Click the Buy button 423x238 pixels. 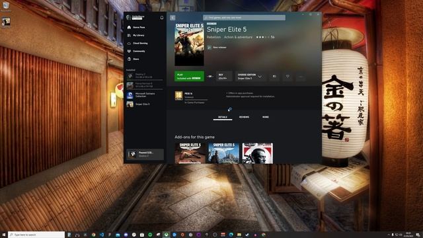224,77
